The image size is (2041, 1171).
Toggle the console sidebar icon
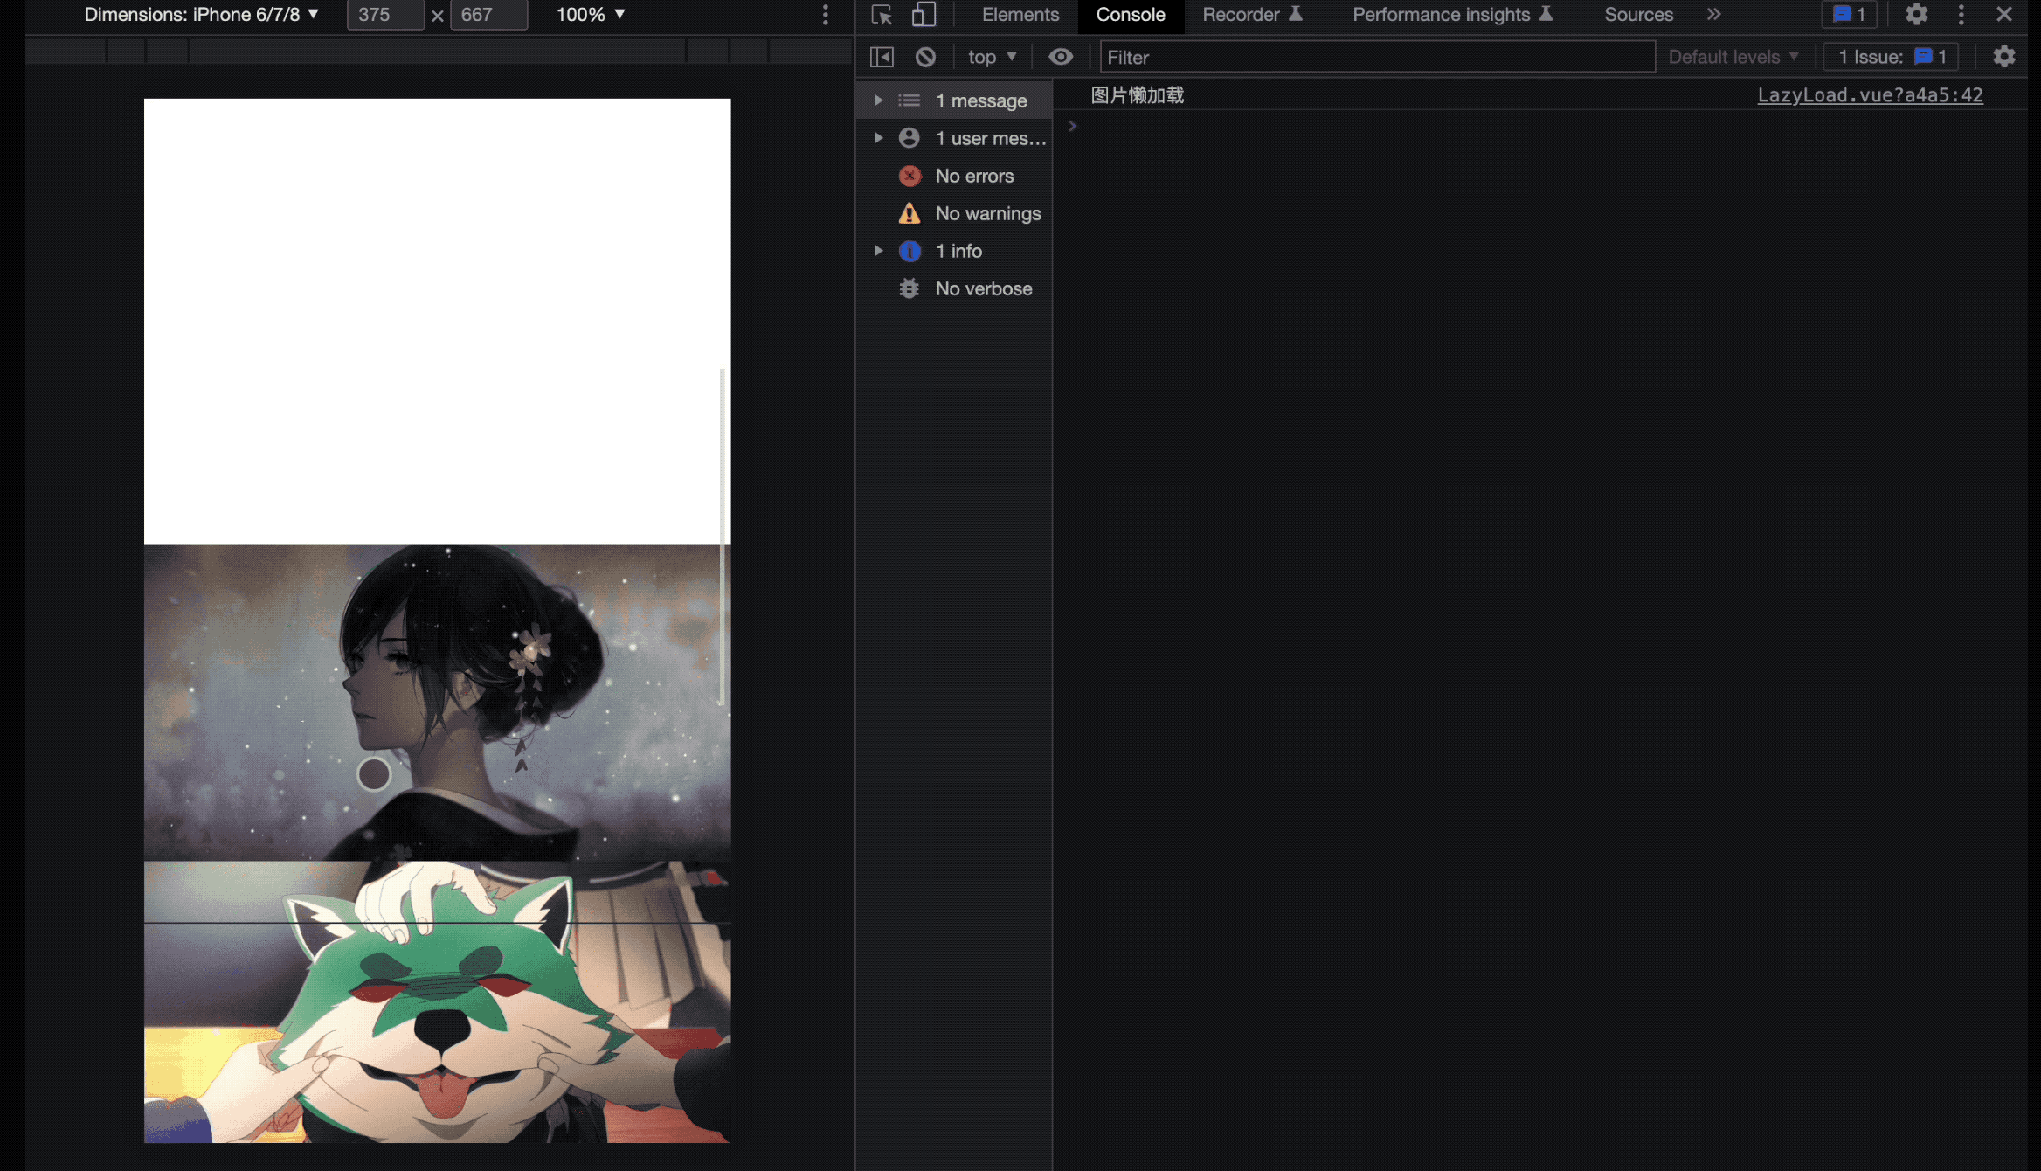882,57
